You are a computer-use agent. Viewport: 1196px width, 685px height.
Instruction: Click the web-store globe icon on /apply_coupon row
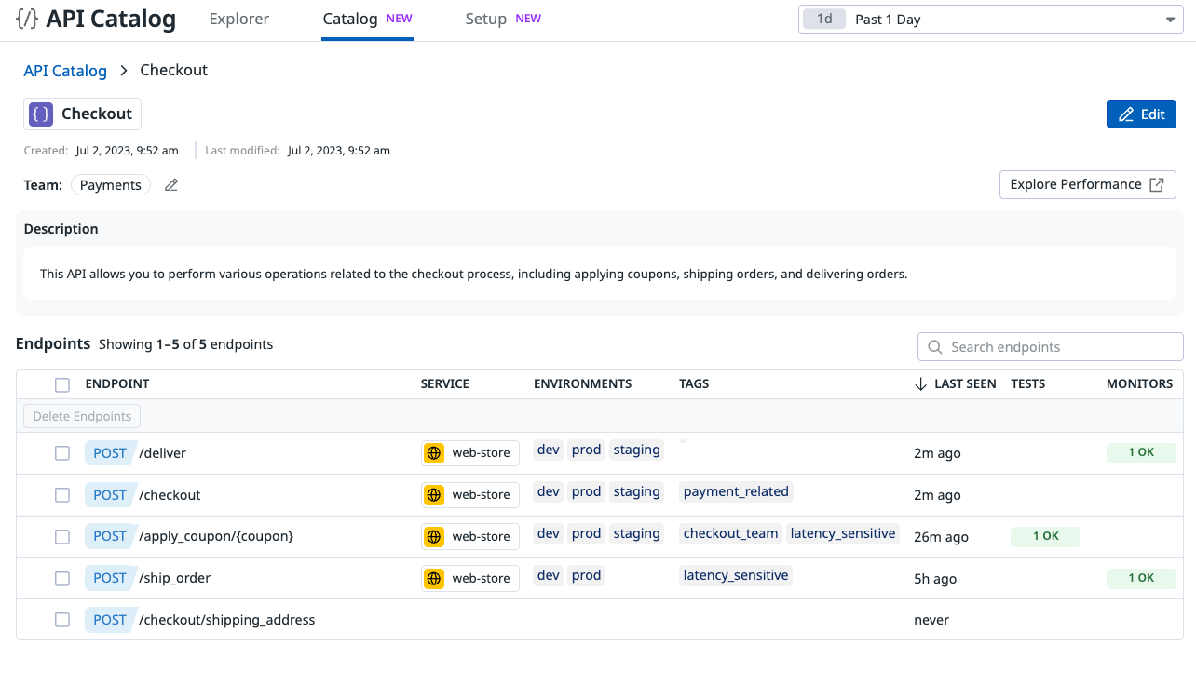(x=434, y=536)
